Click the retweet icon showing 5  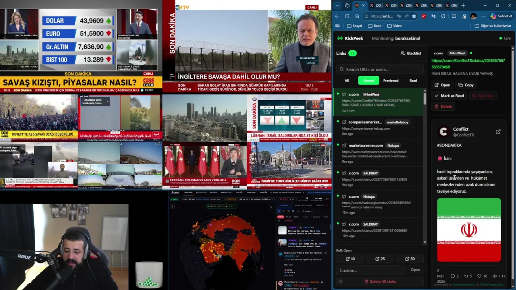pos(466,276)
